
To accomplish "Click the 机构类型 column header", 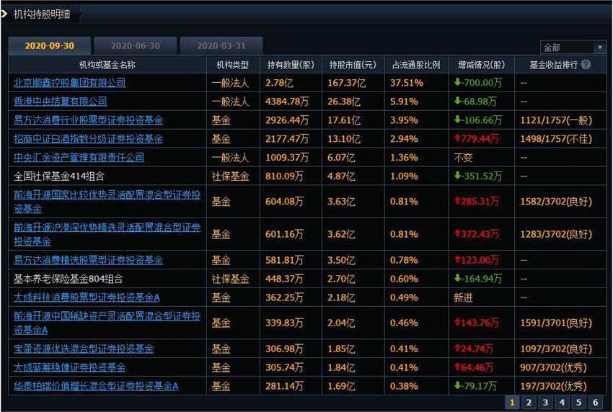I will click(x=233, y=65).
